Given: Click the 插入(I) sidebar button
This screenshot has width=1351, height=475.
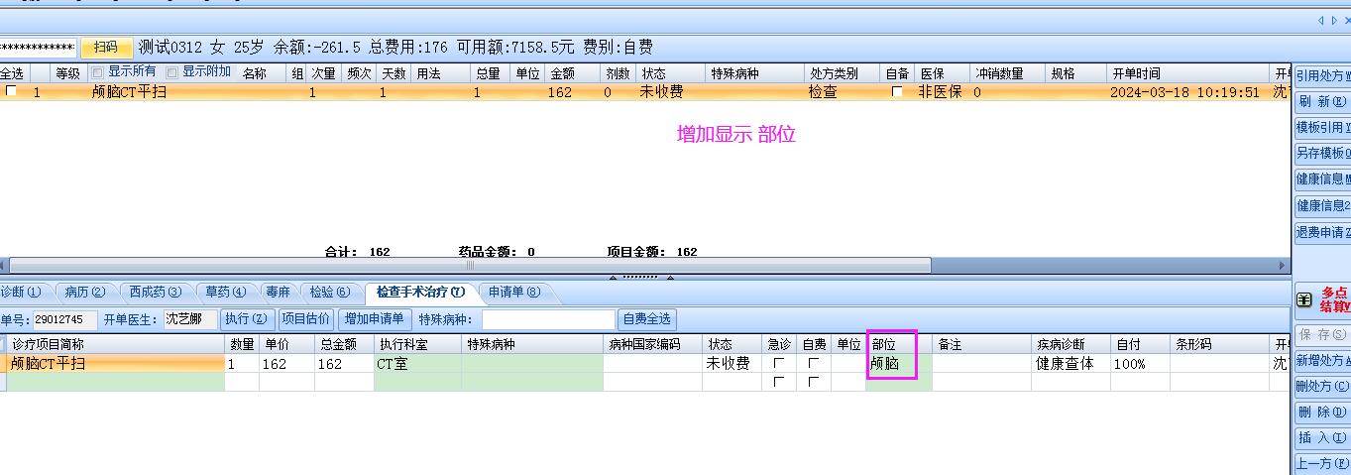Looking at the screenshot, I should pos(1323,438).
